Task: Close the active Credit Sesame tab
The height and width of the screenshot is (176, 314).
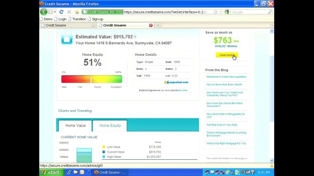Action: (x=151, y=25)
